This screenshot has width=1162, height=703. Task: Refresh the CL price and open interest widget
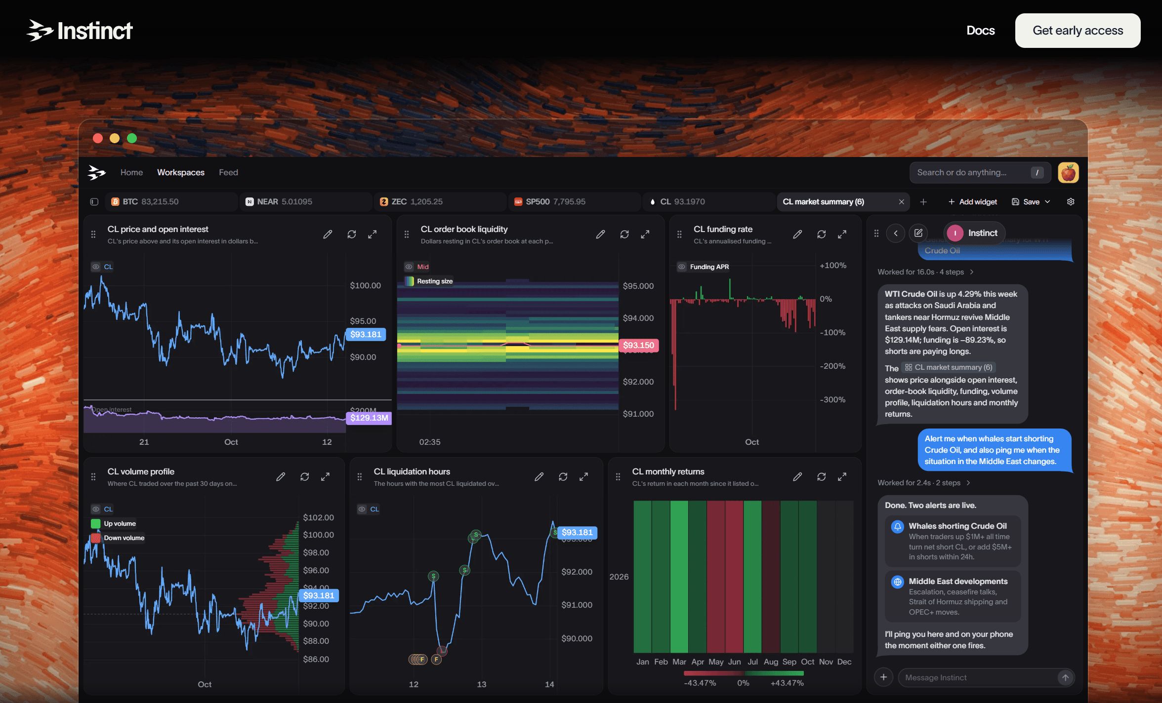point(352,234)
